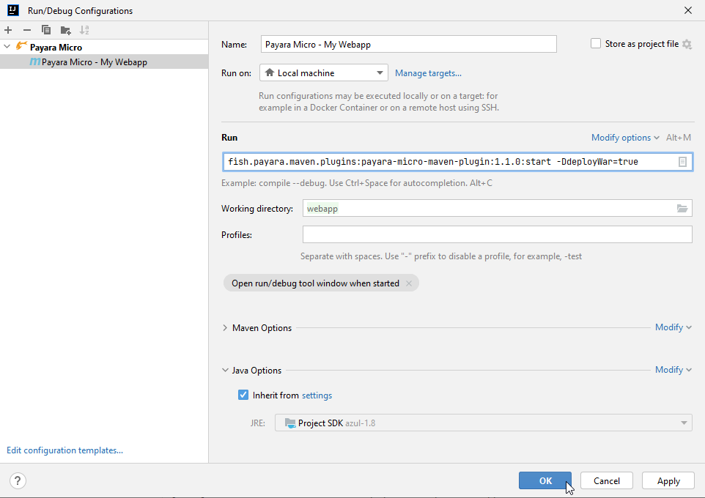Viewport: 705px width, 498px height.
Task: Add a new run configuration
Action: pyautogui.click(x=7, y=29)
